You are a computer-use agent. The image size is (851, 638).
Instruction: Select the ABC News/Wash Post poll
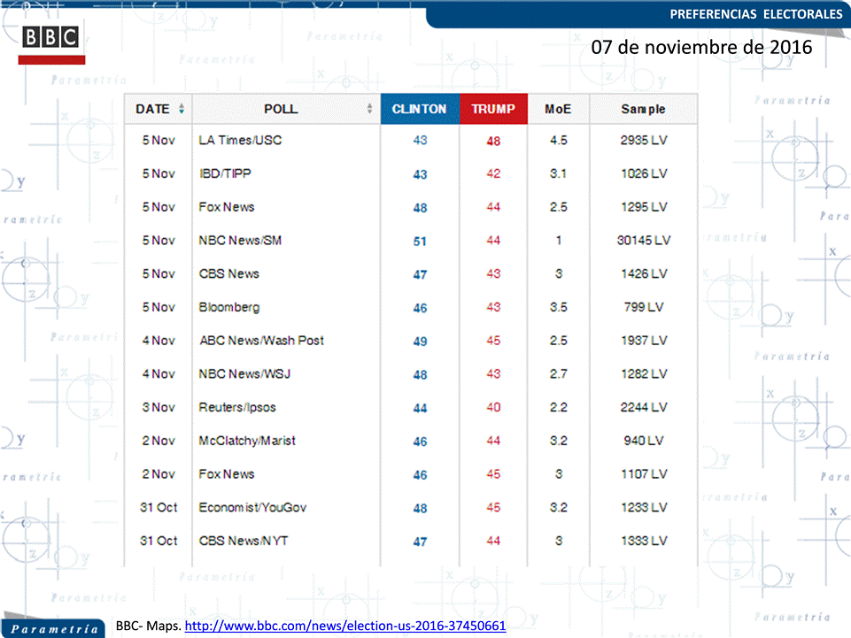point(261,341)
